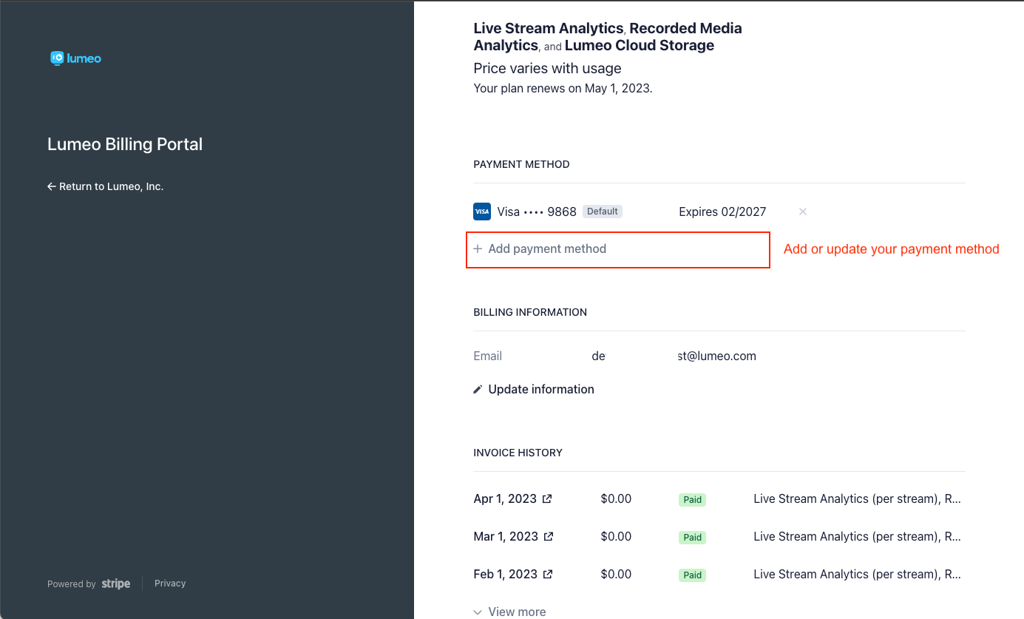The image size is (1024, 619).
Task: Click Update information
Action: [540, 389]
